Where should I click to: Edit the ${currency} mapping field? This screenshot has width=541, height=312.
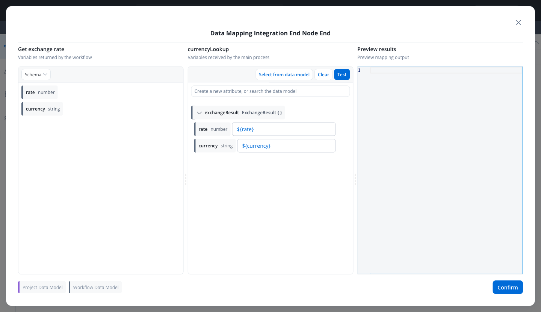(x=286, y=145)
